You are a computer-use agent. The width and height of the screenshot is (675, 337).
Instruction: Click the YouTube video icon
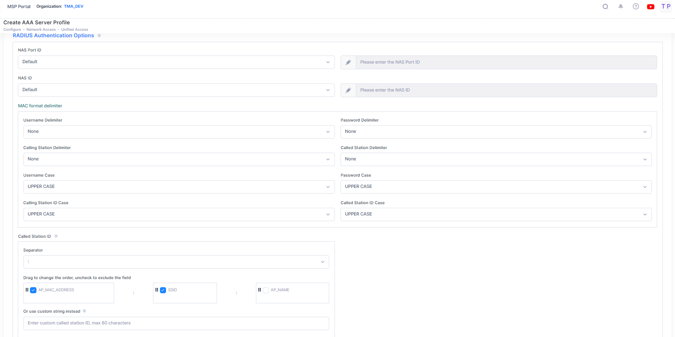point(650,6)
